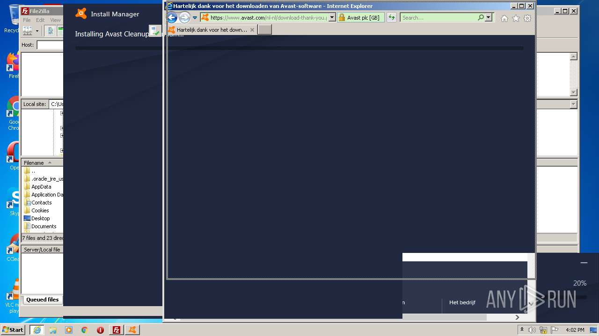Open IE tools gear menu

coord(527,18)
